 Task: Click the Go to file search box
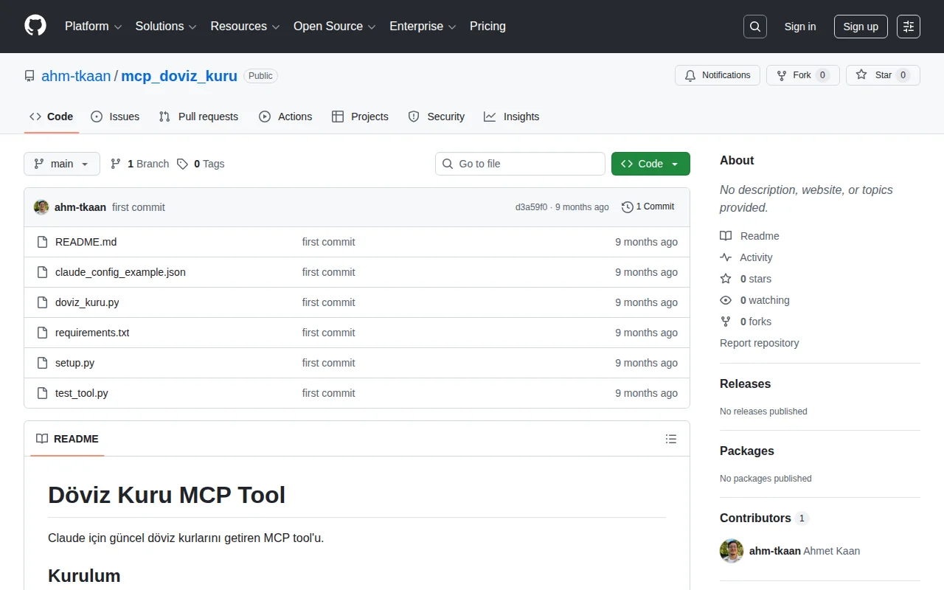pyautogui.click(x=520, y=163)
